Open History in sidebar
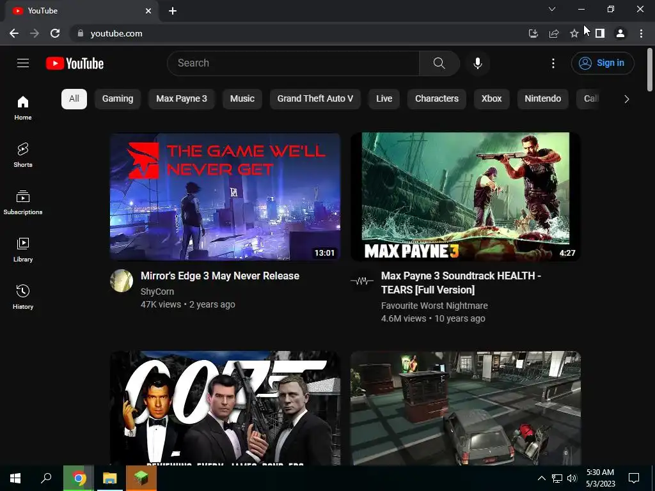This screenshot has width=655, height=491. tap(23, 297)
